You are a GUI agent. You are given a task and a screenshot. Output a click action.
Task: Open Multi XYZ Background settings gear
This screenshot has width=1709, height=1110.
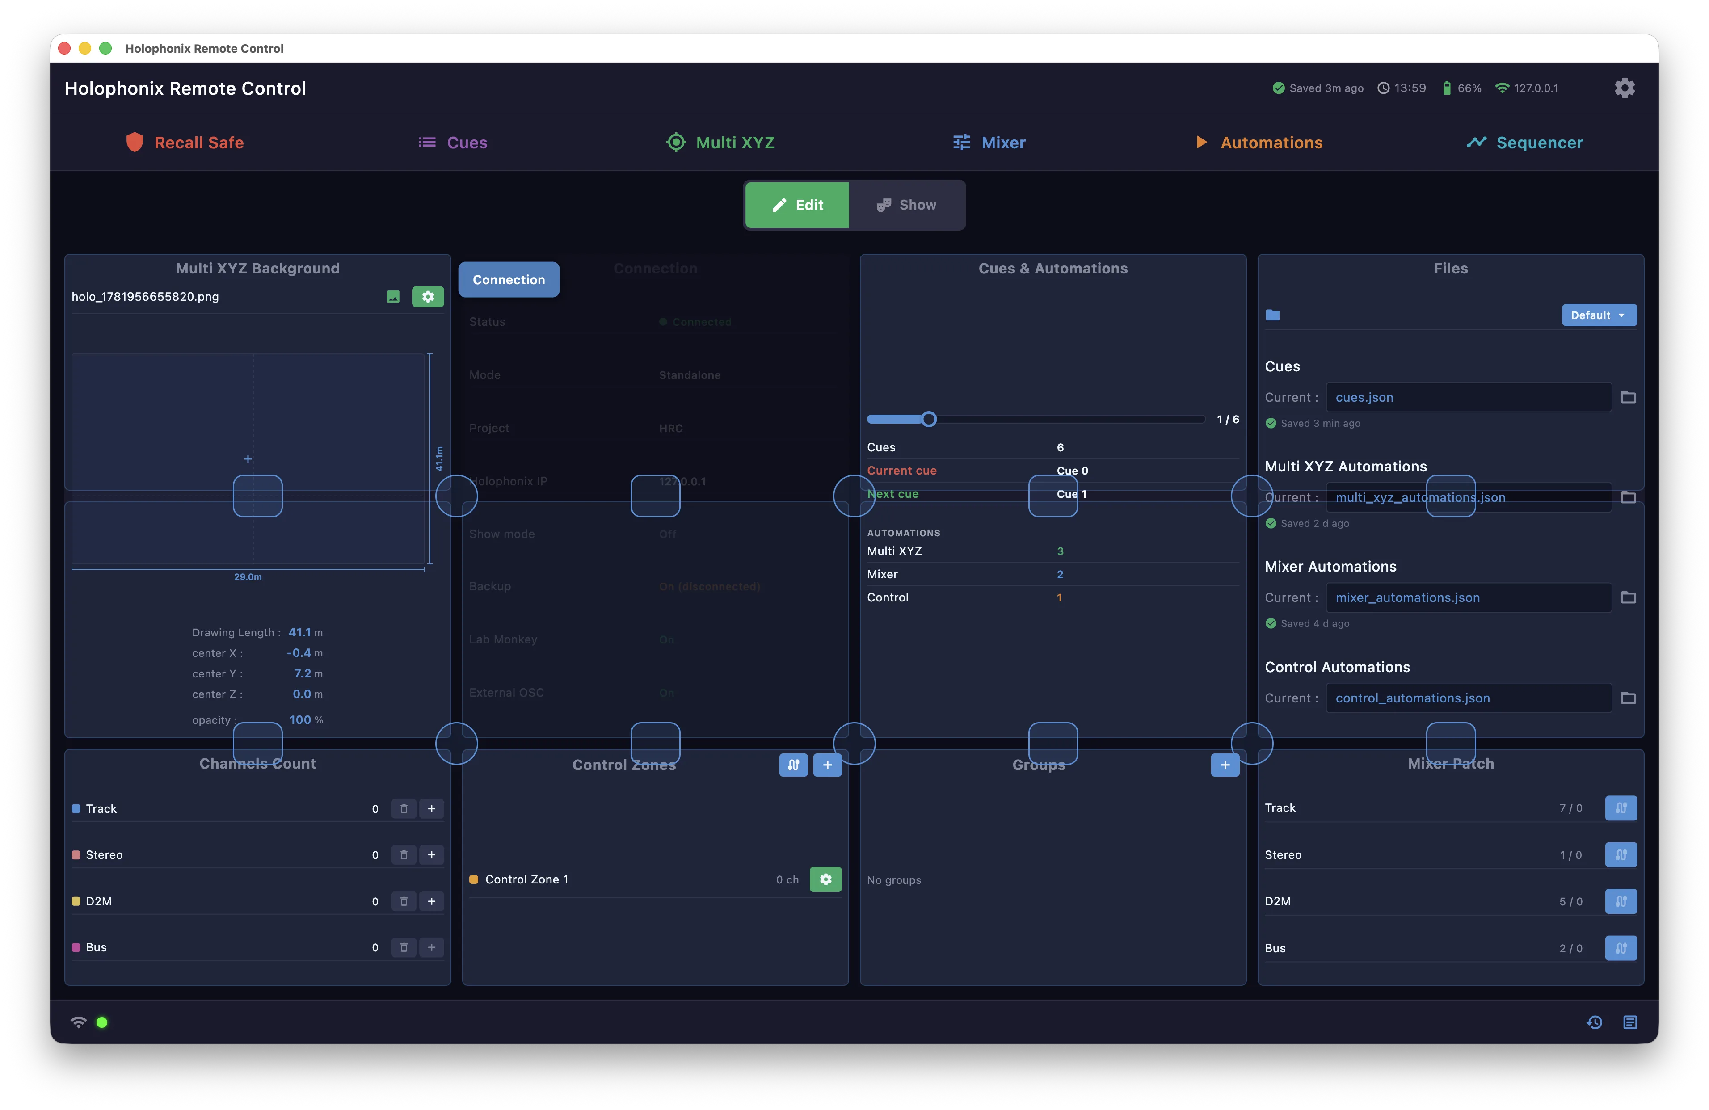(428, 297)
